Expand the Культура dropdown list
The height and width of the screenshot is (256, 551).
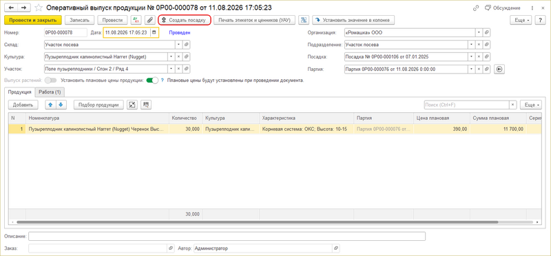click(170, 57)
